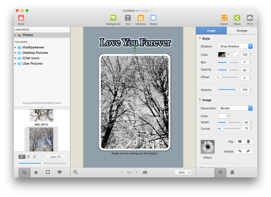271x197 pixels.
Task: Print the document
Action: click(250, 20)
